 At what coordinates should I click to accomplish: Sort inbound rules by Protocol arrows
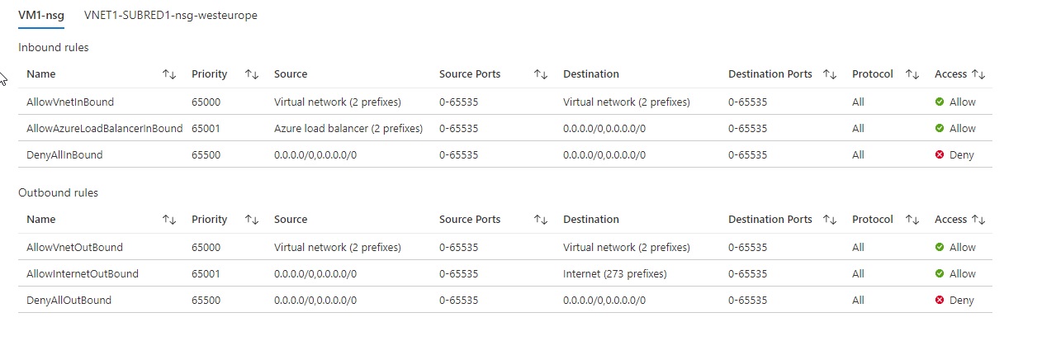coord(912,74)
